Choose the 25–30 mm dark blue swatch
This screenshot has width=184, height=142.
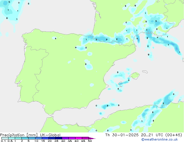pos(59,138)
